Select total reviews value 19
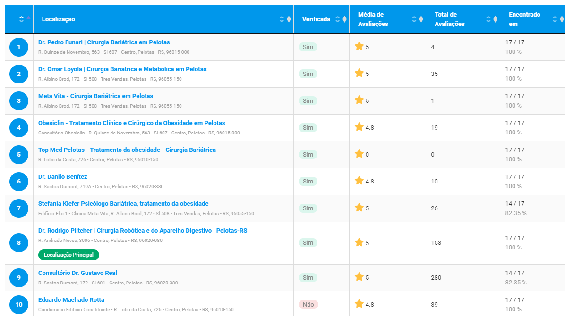The image size is (565, 316). 434,128
